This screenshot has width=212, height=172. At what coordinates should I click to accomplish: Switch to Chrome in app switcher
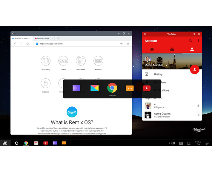click(x=112, y=88)
